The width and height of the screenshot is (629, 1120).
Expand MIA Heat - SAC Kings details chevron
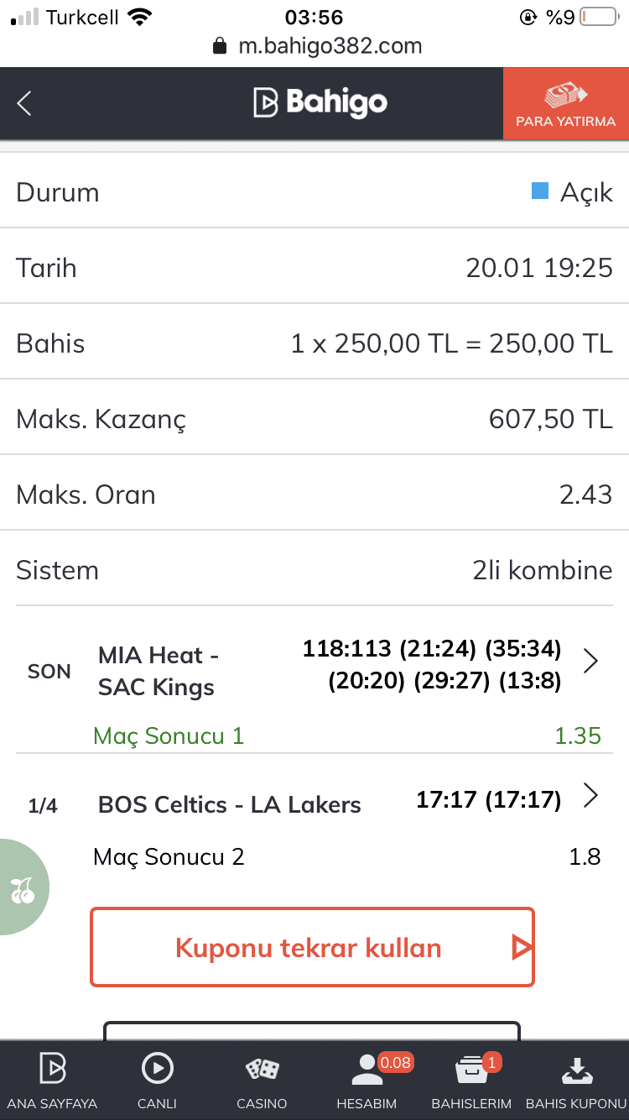(591, 662)
